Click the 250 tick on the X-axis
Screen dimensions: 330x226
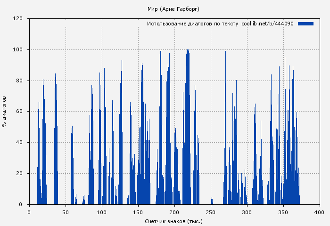tap(211, 212)
